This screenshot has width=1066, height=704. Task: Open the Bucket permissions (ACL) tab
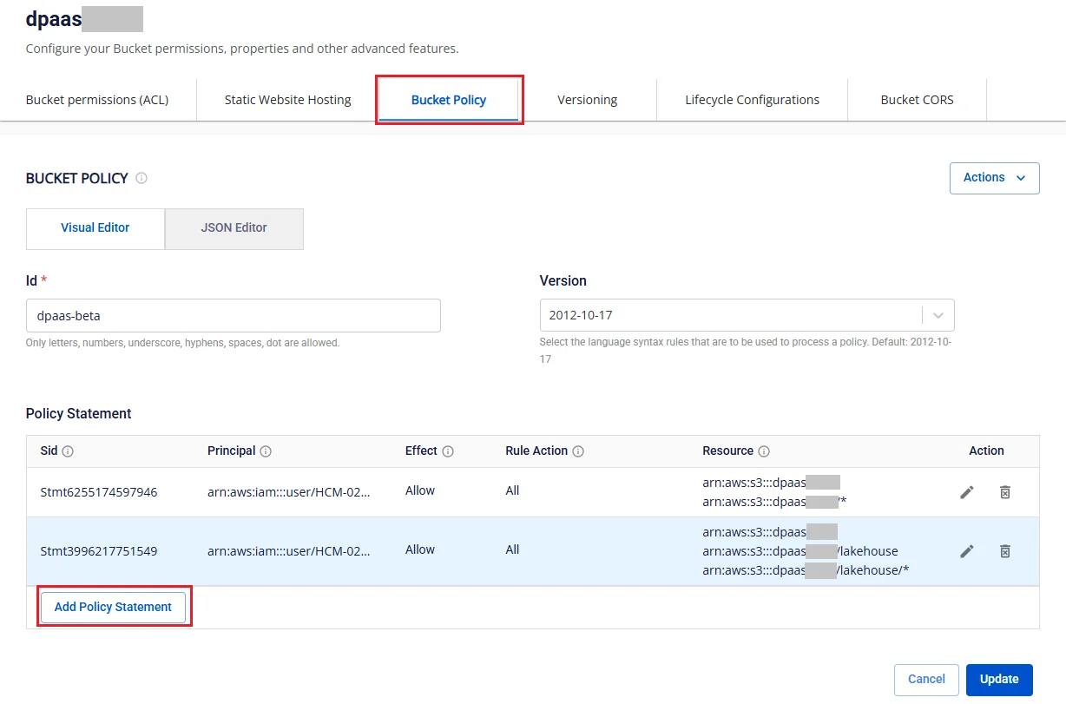(x=97, y=100)
